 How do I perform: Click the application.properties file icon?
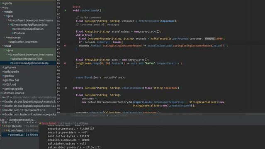point(9,42)
